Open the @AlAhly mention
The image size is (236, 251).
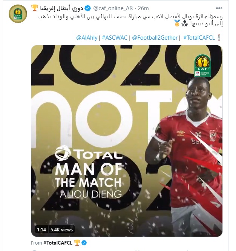click(87, 38)
